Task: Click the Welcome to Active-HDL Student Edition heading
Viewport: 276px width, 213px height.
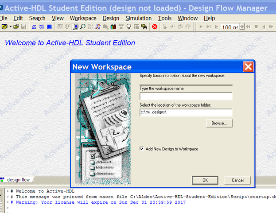Action: [70, 43]
